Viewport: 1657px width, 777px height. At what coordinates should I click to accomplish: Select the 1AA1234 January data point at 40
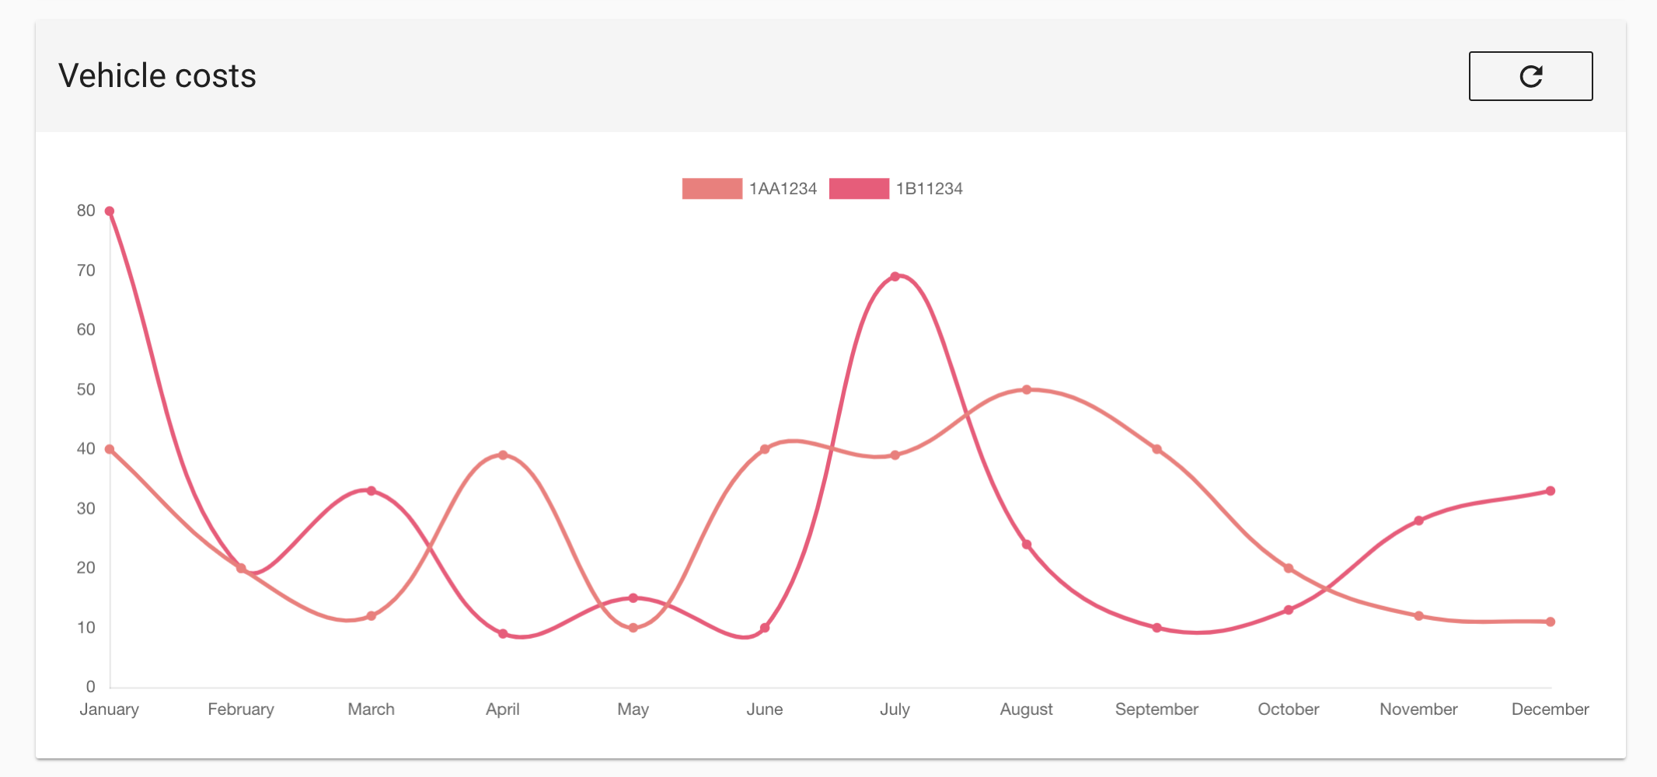pyautogui.click(x=110, y=449)
